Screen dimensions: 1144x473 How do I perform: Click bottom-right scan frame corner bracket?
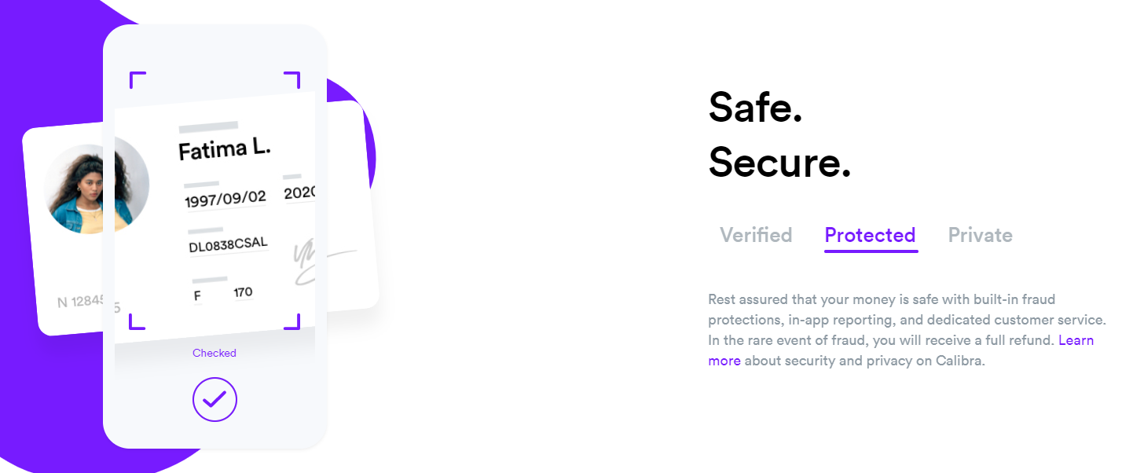(x=292, y=321)
